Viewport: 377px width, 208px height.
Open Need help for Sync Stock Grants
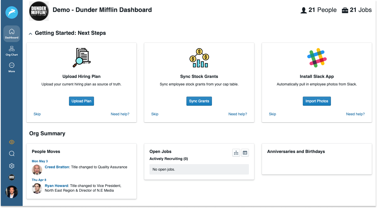click(238, 114)
